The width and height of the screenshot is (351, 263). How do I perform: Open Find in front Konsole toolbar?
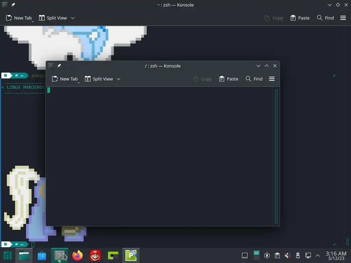(254, 79)
